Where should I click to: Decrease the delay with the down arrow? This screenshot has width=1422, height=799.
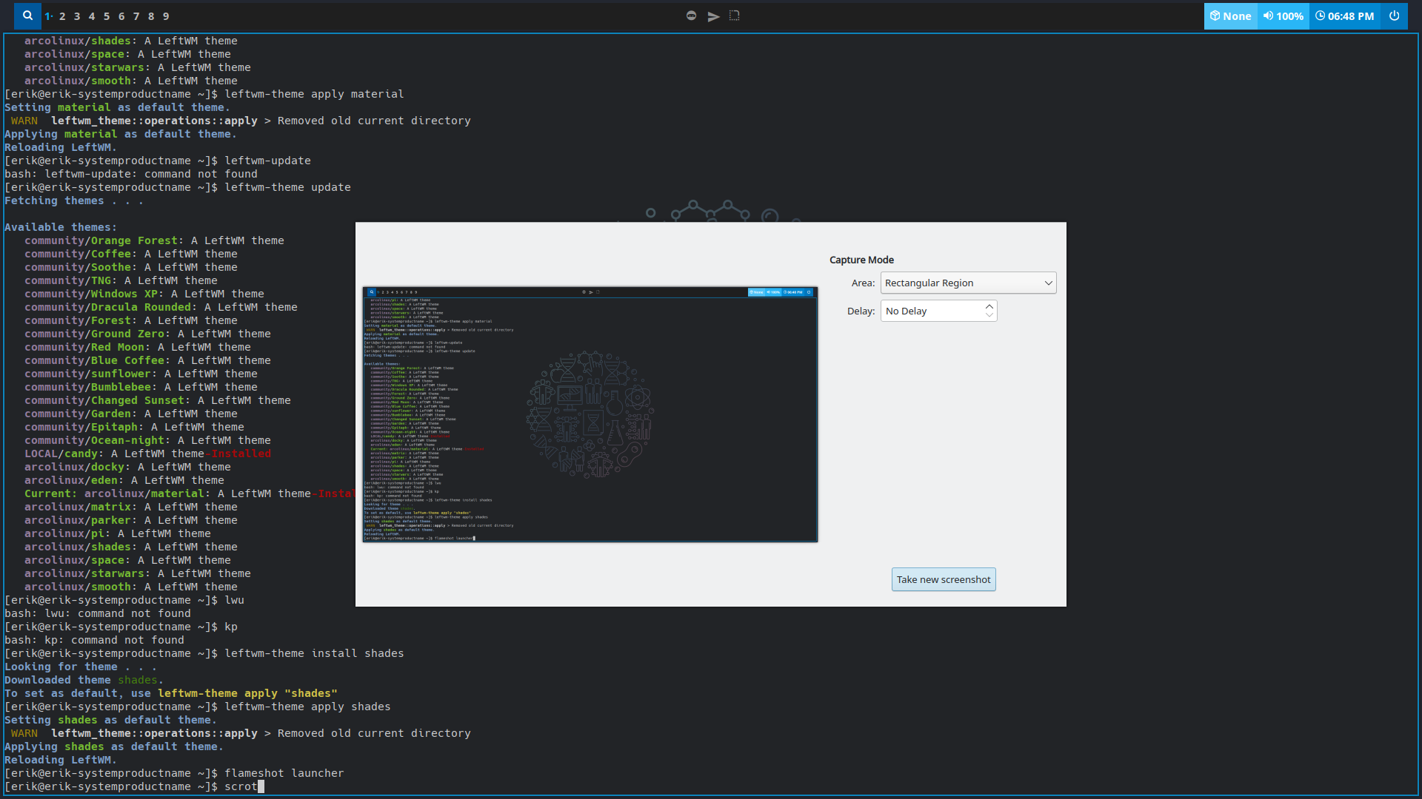(x=989, y=315)
